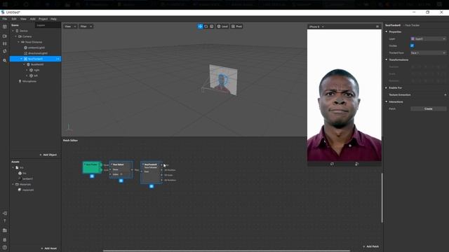449x252 pixels.
Task: Click plus next to Texture Extraction
Action: click(445, 95)
